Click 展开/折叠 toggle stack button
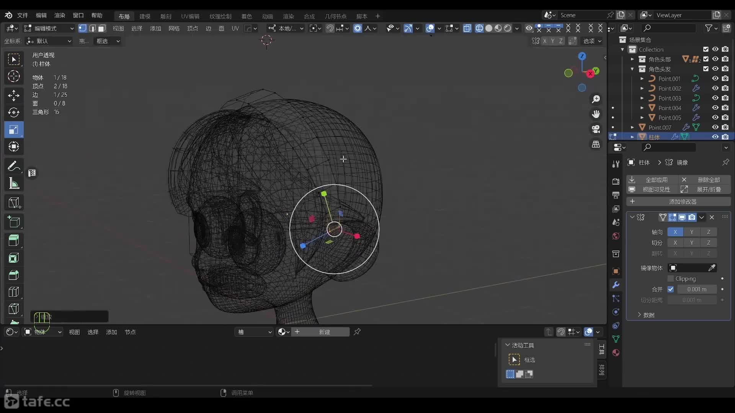Image resolution: width=735 pixels, height=413 pixels. (705, 190)
